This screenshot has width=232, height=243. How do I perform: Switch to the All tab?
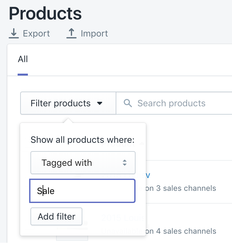click(23, 60)
